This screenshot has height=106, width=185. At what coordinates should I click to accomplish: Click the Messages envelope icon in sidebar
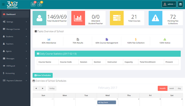[4, 58]
